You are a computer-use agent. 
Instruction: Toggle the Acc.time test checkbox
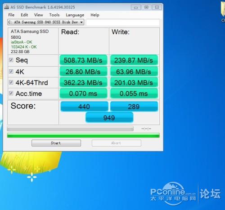pos(11,93)
